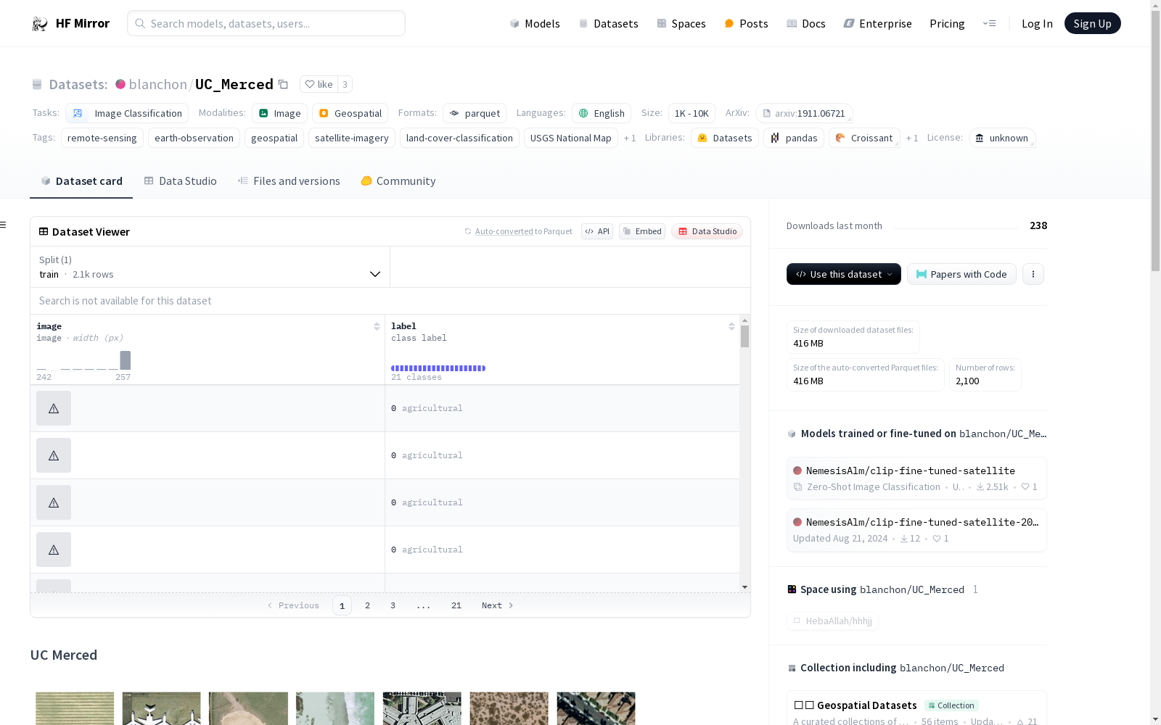Focus the search models and datasets field
The height and width of the screenshot is (725, 1161).
[266, 23]
